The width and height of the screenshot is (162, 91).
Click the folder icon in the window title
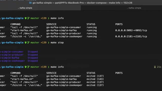30,3
